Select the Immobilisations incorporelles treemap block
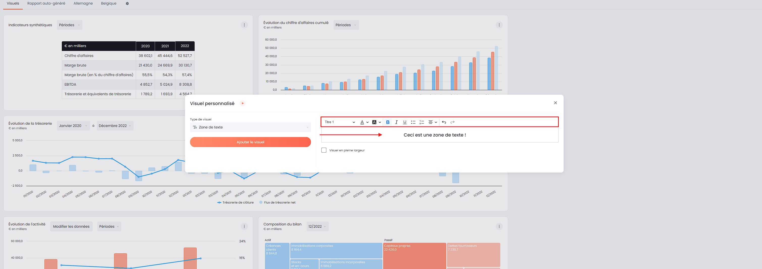762x269 pixels. coord(351,264)
